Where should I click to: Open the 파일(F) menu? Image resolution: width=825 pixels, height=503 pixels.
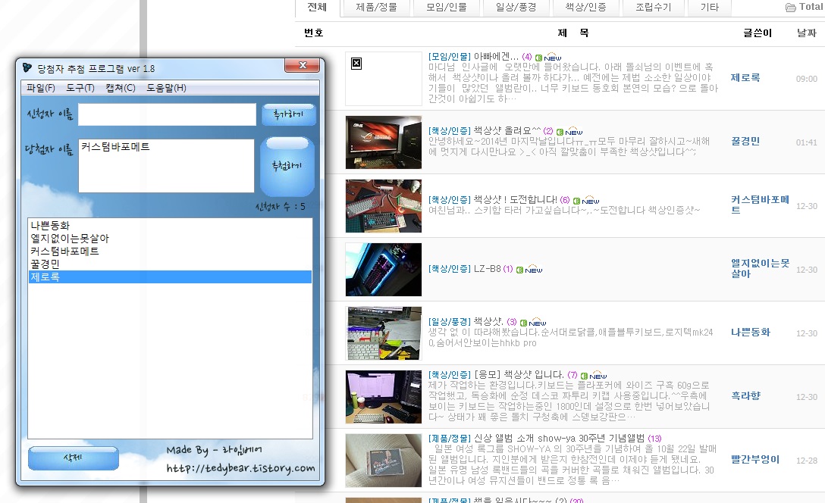tap(40, 88)
